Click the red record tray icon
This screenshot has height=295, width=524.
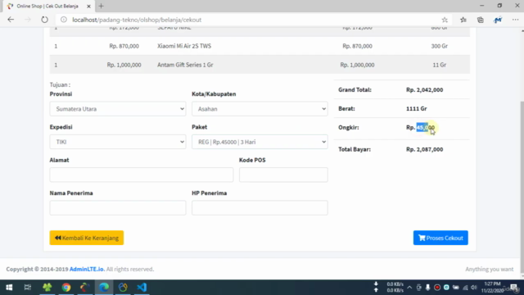(437, 288)
